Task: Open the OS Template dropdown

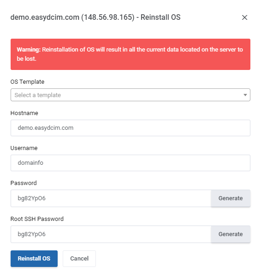Action: tap(130, 95)
